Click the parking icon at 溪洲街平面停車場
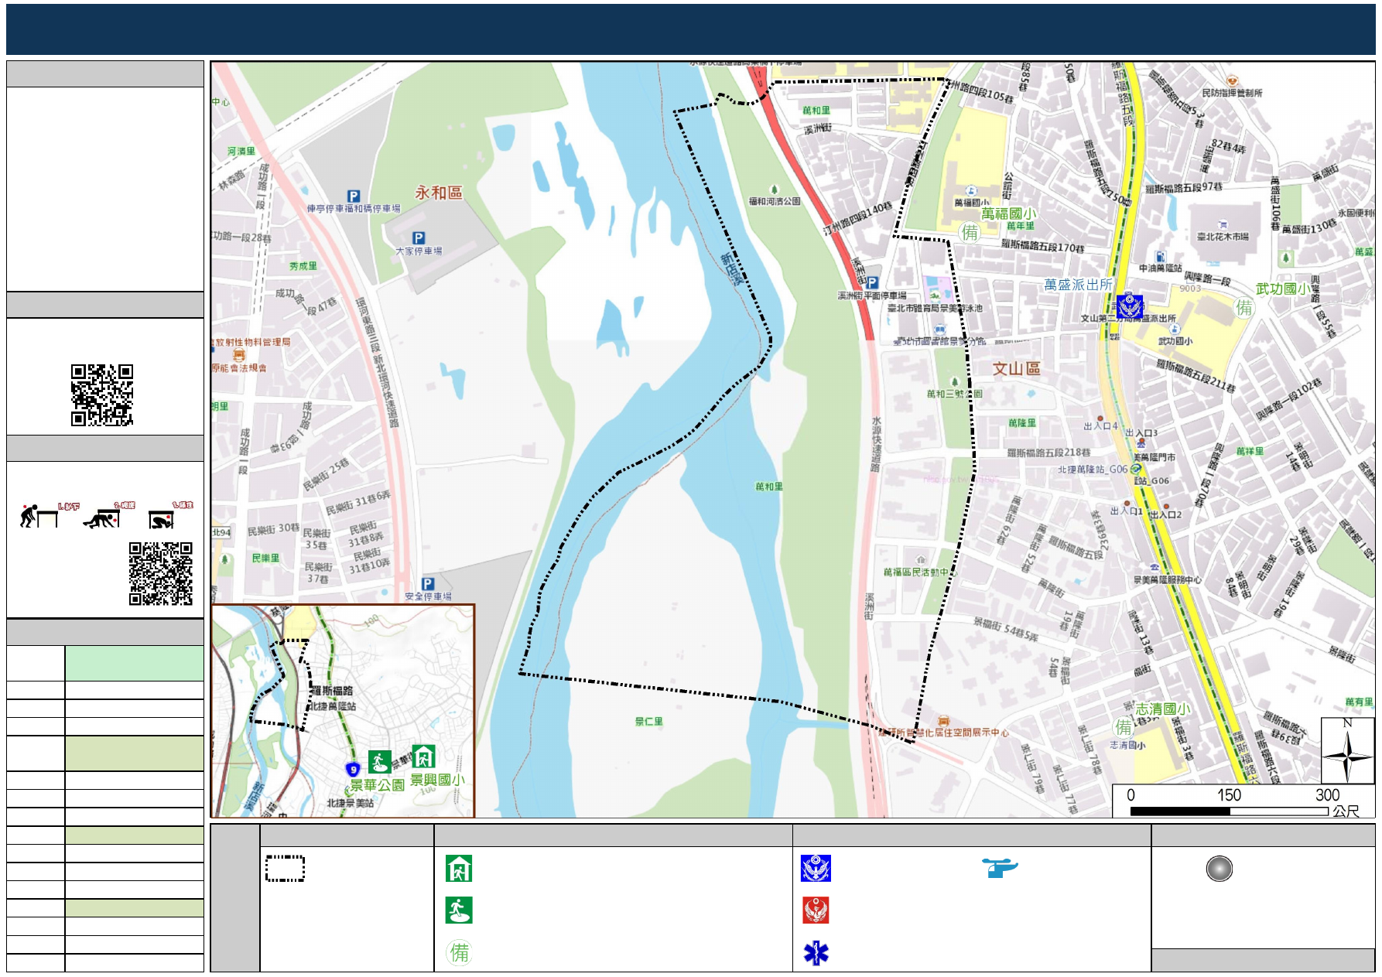The width and height of the screenshot is (1382, 977). [x=872, y=283]
